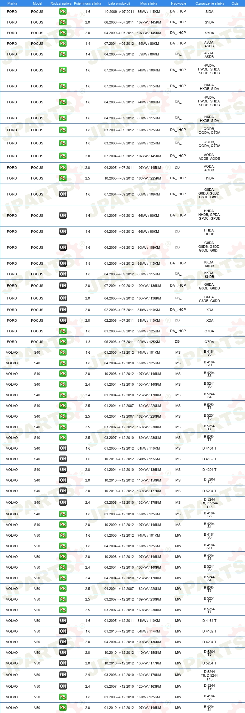Click the ON icon in the HHDA, HHDB, GPDA row

pos(63,216)
